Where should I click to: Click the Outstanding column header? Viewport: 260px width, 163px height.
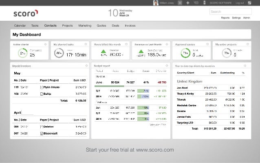click(x=227, y=73)
